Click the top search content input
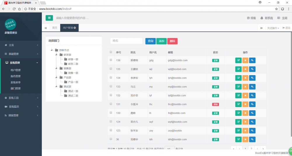 click(x=72, y=18)
